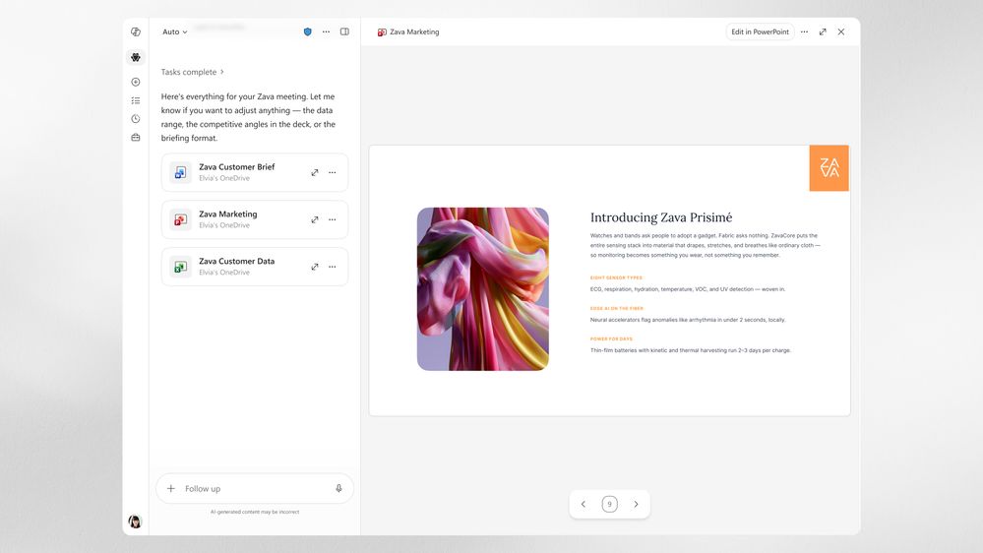Click the orange Zava logo on slide
This screenshot has height=553, width=983.
point(829,168)
